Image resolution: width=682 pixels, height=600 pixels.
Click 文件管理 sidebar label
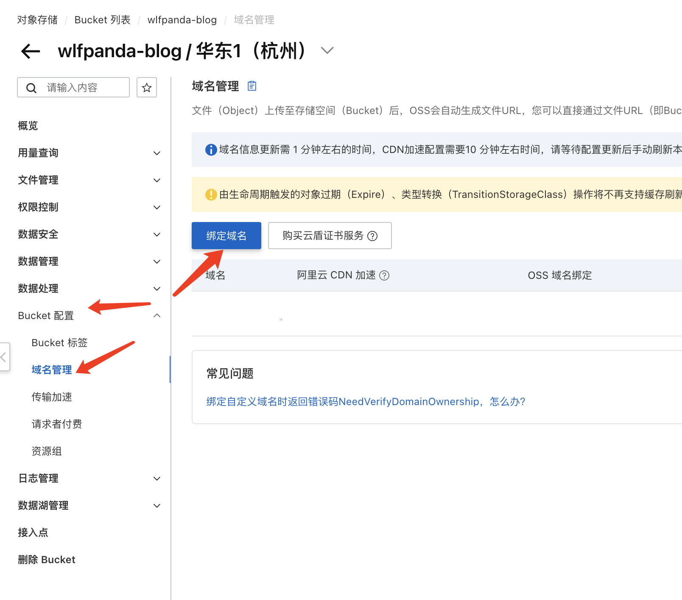[38, 180]
